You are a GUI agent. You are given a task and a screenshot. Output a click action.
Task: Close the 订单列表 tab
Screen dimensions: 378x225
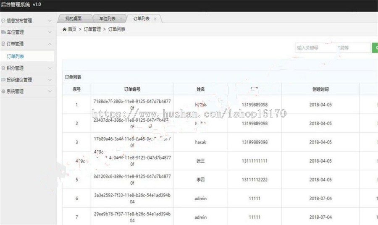pos(155,18)
